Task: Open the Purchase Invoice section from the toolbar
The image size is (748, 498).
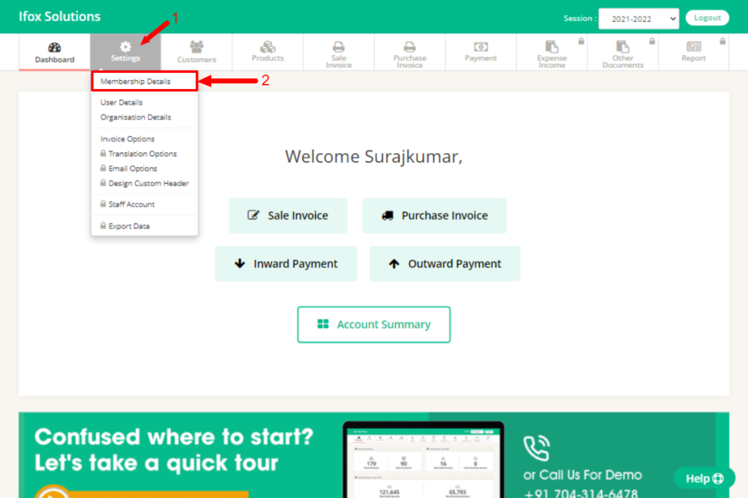Action: [x=409, y=52]
